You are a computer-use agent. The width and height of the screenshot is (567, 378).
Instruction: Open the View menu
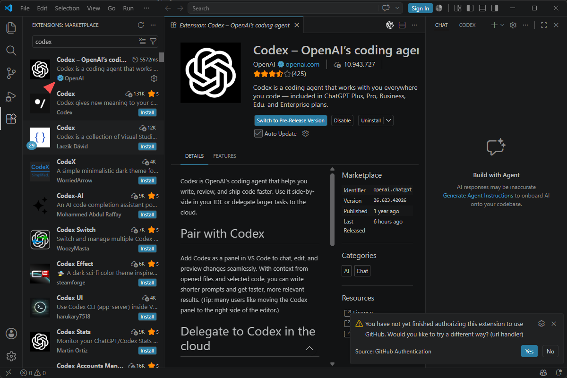pos(94,9)
